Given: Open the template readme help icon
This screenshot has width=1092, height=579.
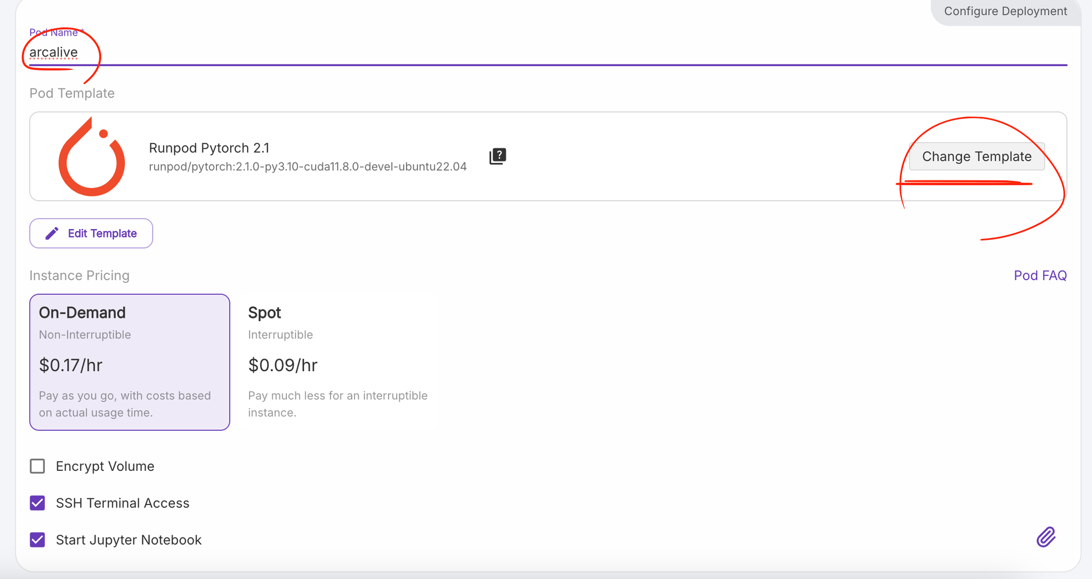Looking at the screenshot, I should pyautogui.click(x=497, y=156).
